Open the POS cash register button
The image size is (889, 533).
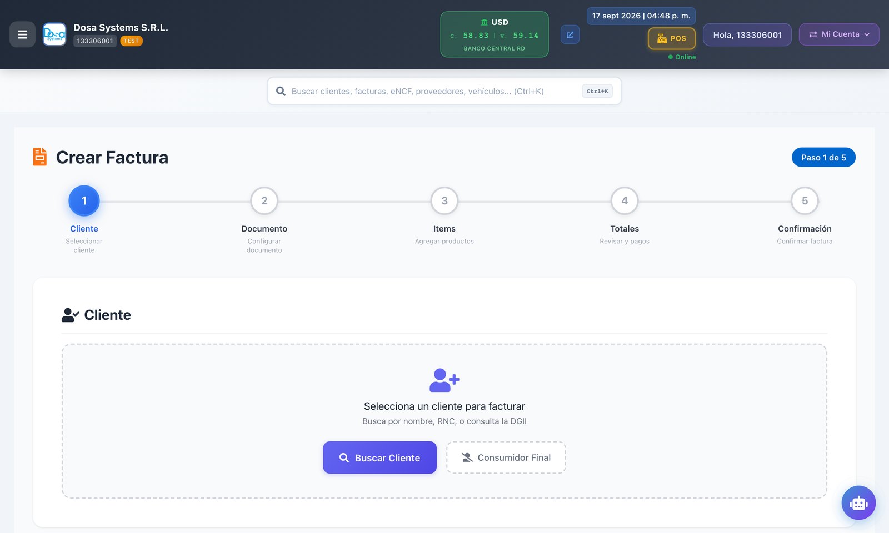point(672,38)
